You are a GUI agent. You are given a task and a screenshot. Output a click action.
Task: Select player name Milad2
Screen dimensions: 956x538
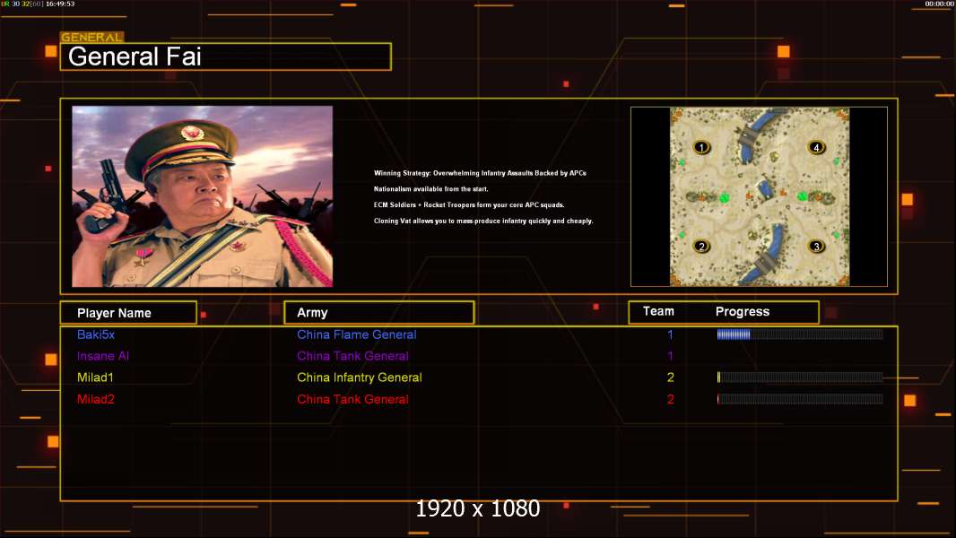(96, 399)
